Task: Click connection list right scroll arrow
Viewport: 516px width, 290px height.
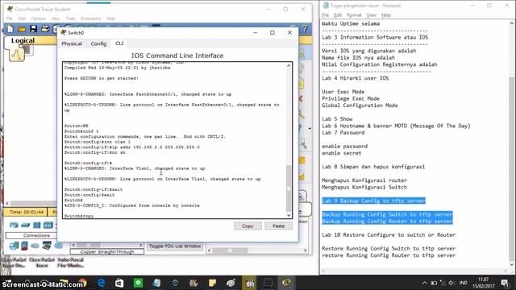Action: click(140, 245)
